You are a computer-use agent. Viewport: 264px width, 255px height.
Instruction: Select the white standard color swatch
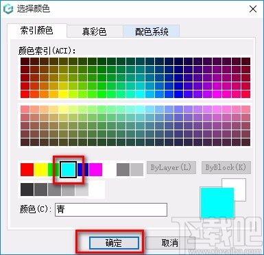click(x=109, y=169)
